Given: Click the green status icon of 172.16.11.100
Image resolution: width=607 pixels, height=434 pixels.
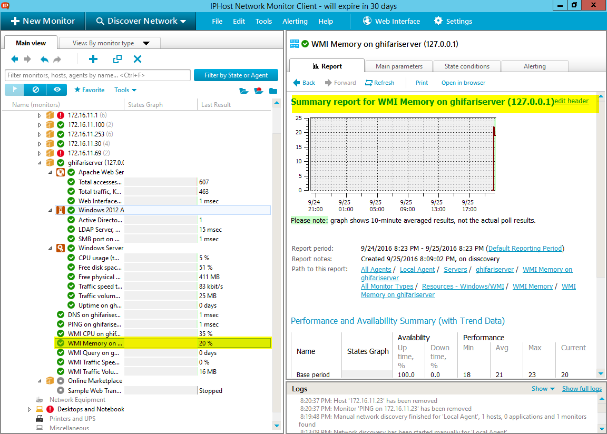Looking at the screenshot, I should tap(61, 124).
